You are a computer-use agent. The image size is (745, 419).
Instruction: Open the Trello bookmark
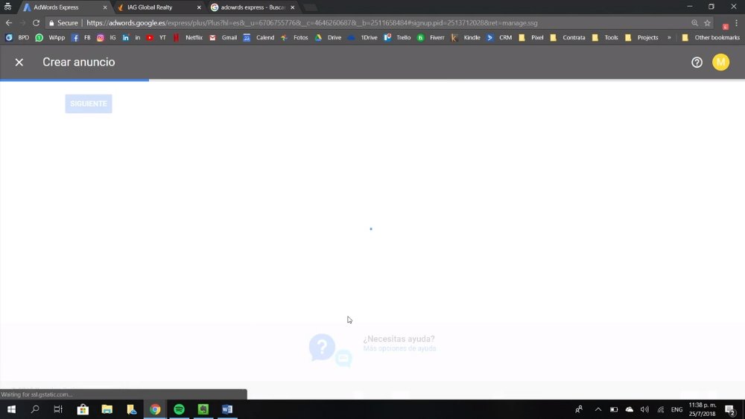[x=397, y=37]
